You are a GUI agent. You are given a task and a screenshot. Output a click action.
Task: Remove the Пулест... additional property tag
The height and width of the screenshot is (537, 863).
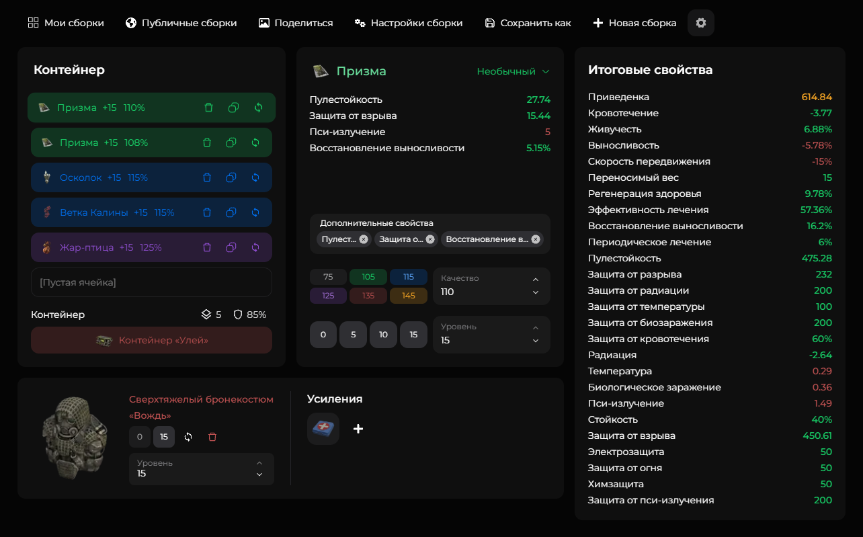click(x=364, y=239)
